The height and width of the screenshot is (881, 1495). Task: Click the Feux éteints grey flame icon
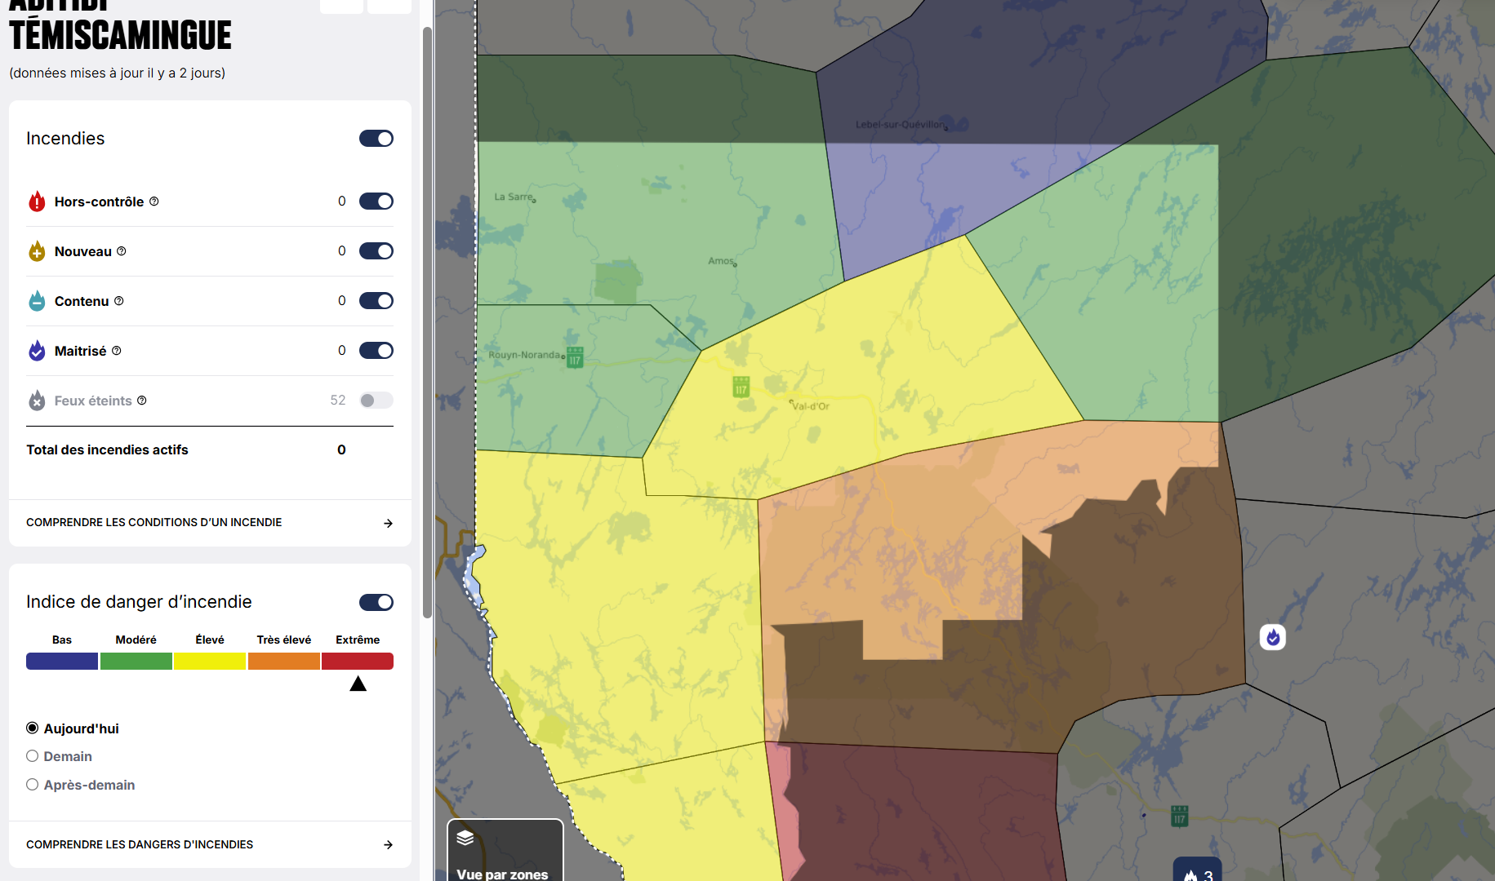pyautogui.click(x=37, y=401)
